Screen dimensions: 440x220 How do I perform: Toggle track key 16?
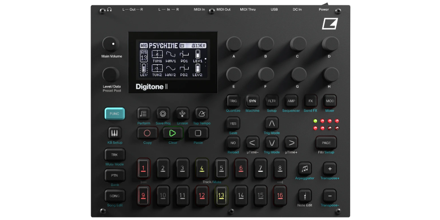pyautogui.click(x=280, y=195)
